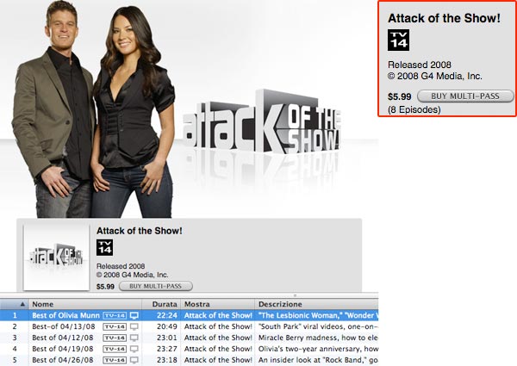Click the Descrizione column header
The width and height of the screenshot is (517, 366).
tap(316, 304)
